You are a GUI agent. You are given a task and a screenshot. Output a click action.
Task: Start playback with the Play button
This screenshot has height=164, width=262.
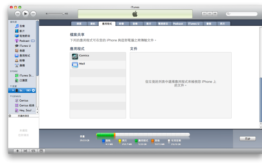25,14
